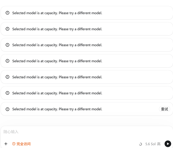
Task: Click the alert icon in second error message
Action: click(x=7, y=29)
